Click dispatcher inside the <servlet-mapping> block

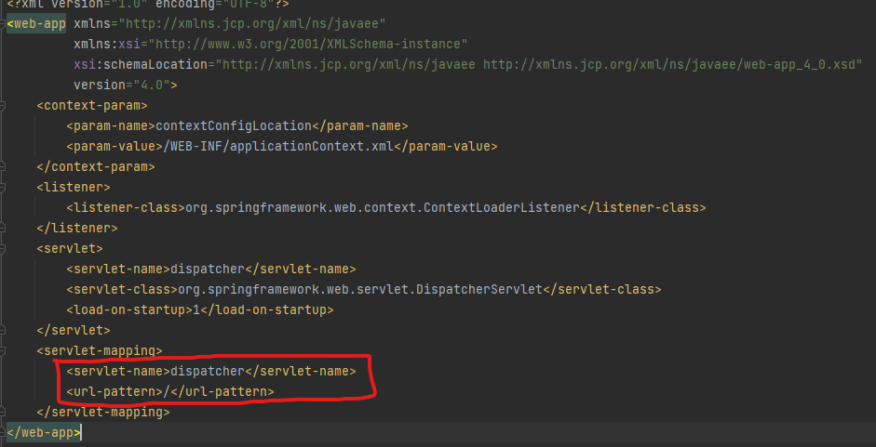click(208, 371)
